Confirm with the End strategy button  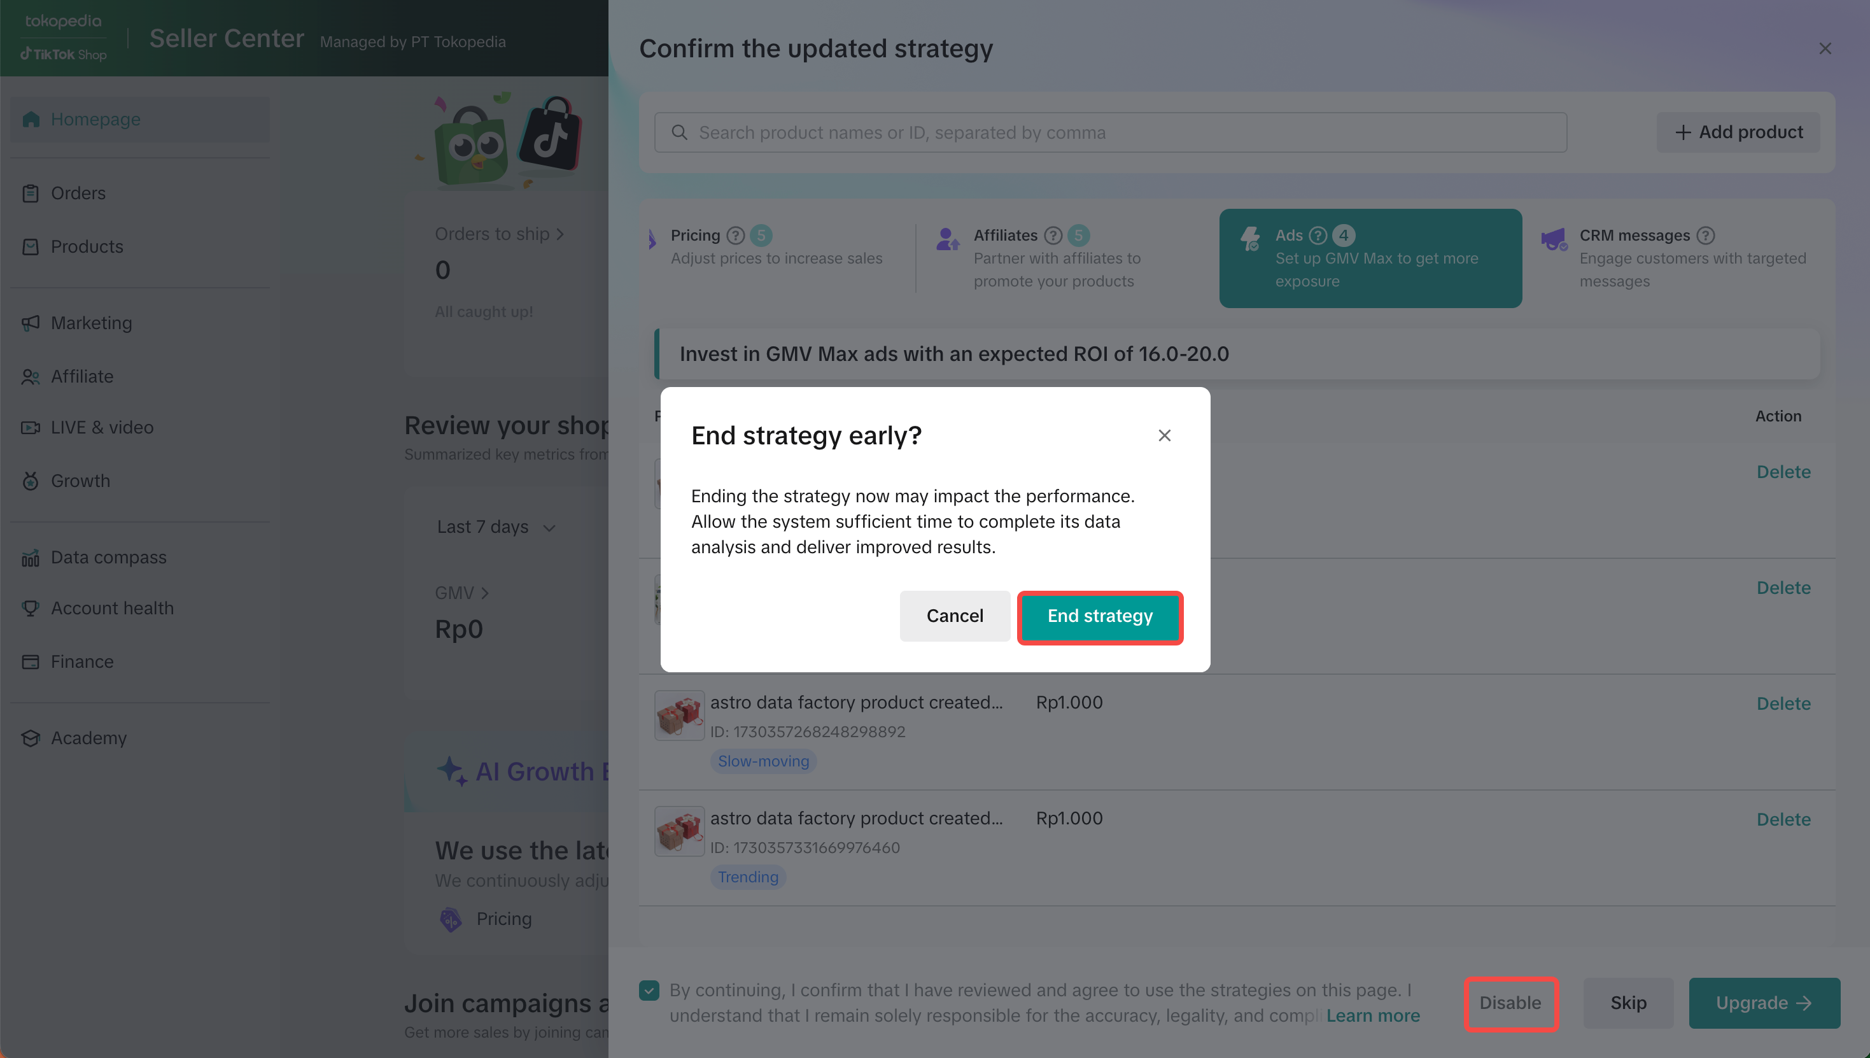pos(1099,616)
